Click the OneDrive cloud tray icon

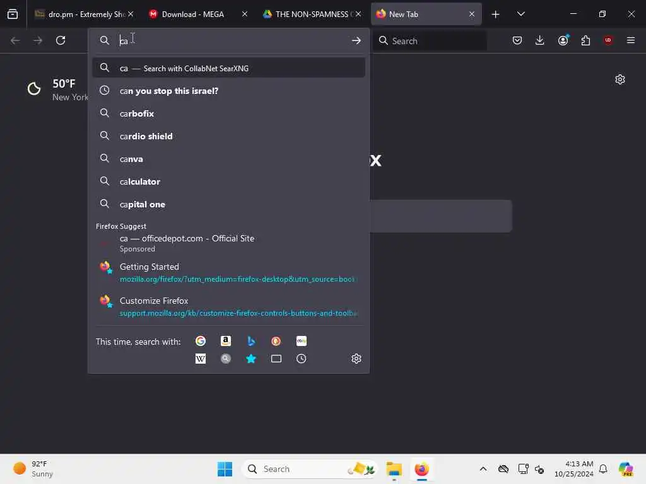[503, 469]
